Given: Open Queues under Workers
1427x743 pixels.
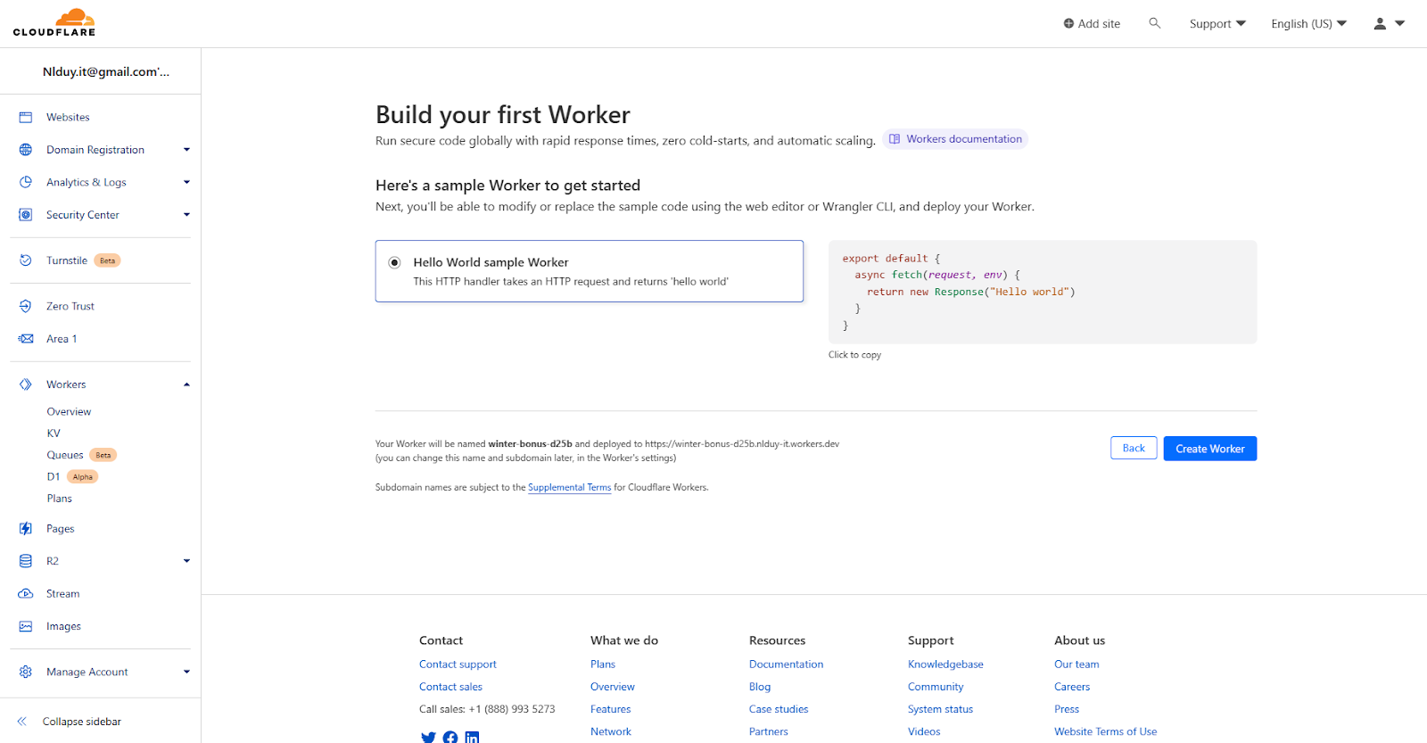Looking at the screenshot, I should [x=65, y=455].
